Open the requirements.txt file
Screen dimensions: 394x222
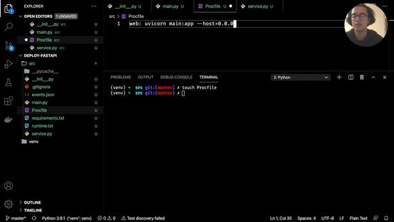point(60,118)
